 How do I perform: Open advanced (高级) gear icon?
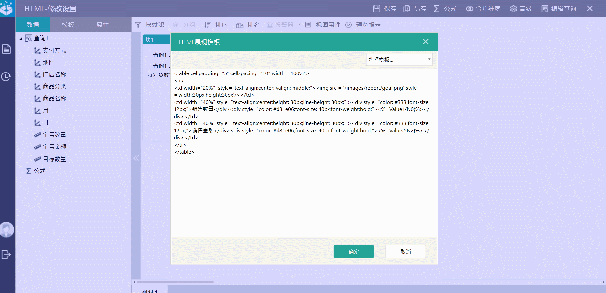tap(513, 9)
